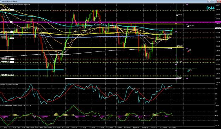Click the 0:44 candle countdown timer

coord(210,8)
